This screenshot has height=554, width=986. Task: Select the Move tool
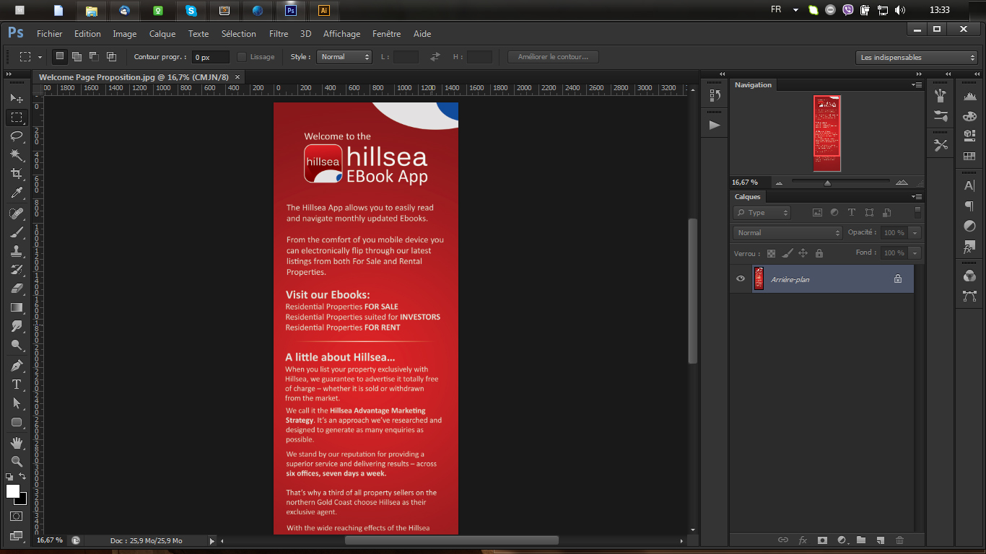[17, 98]
